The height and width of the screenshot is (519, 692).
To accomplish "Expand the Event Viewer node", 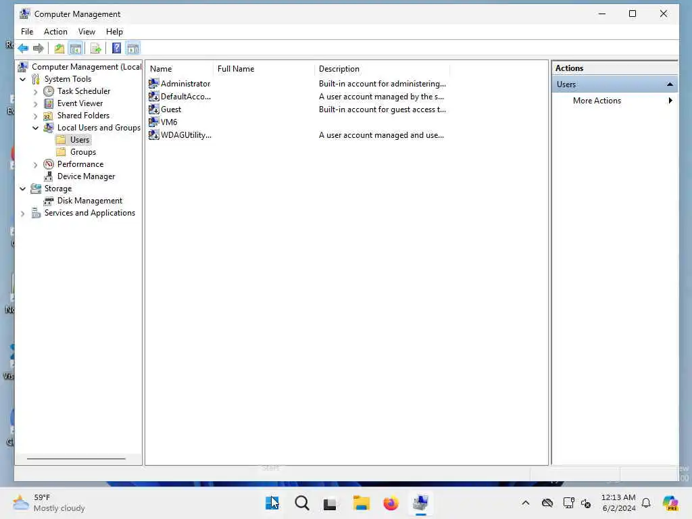I will (x=36, y=104).
